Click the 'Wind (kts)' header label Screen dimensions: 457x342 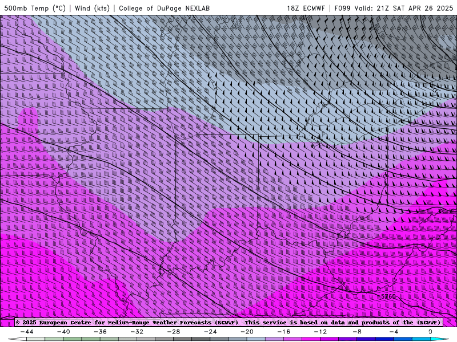tap(92, 8)
